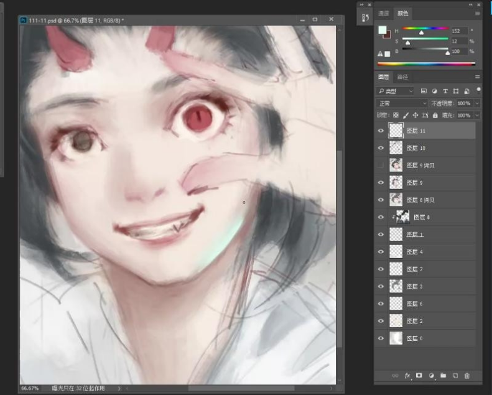The width and height of the screenshot is (492, 395).
Task: Toggle visibility of 图层 0
Action: [381, 338]
